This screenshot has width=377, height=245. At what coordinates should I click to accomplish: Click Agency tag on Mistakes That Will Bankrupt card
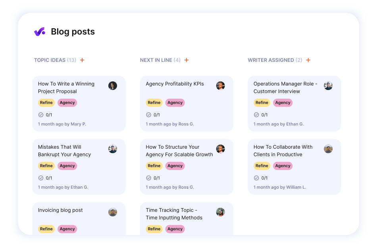point(67,166)
